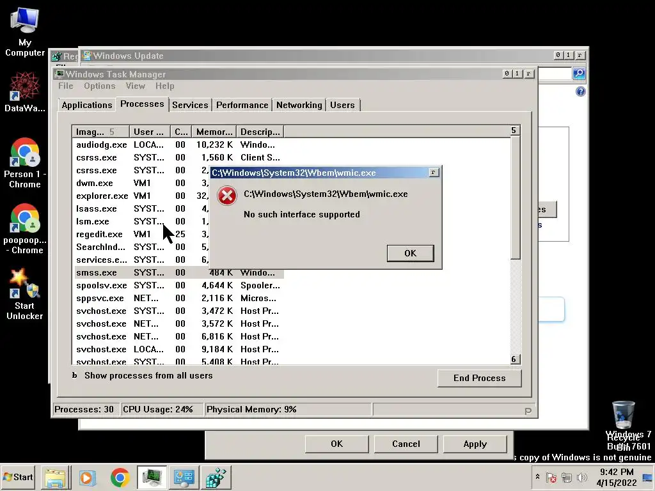Open My Computer desktop icon
The image size is (655, 491).
coord(25,33)
